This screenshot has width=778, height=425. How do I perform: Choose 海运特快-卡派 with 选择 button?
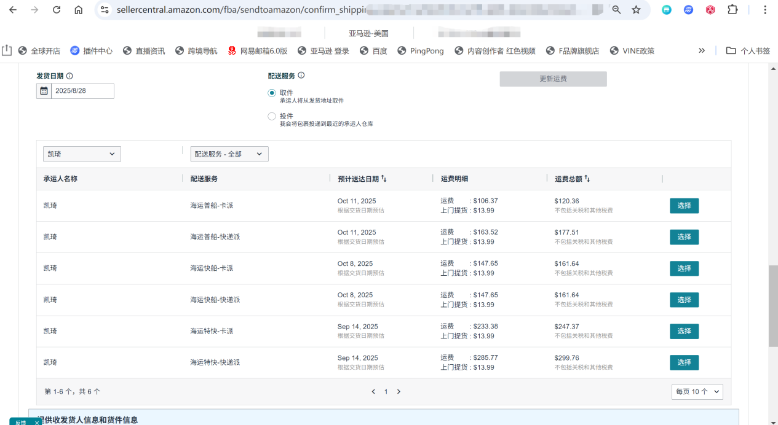coord(684,331)
